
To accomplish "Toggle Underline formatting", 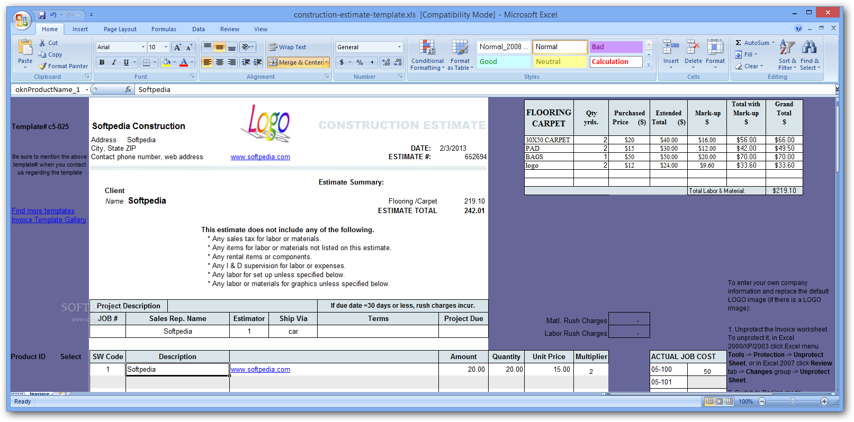I will click(x=126, y=62).
